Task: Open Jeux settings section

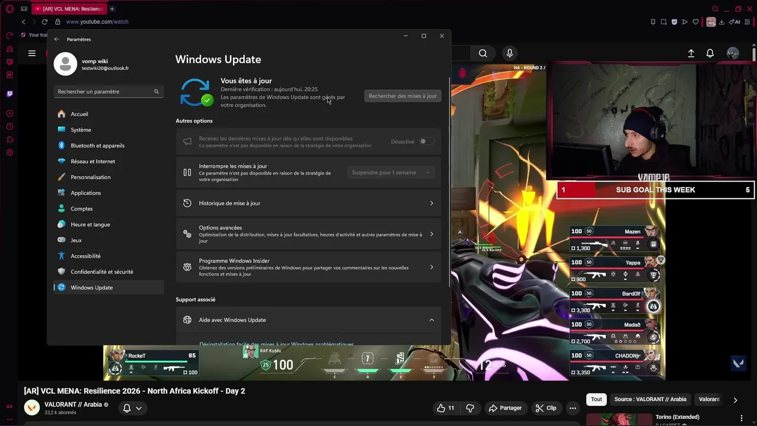Action: [x=108, y=240]
